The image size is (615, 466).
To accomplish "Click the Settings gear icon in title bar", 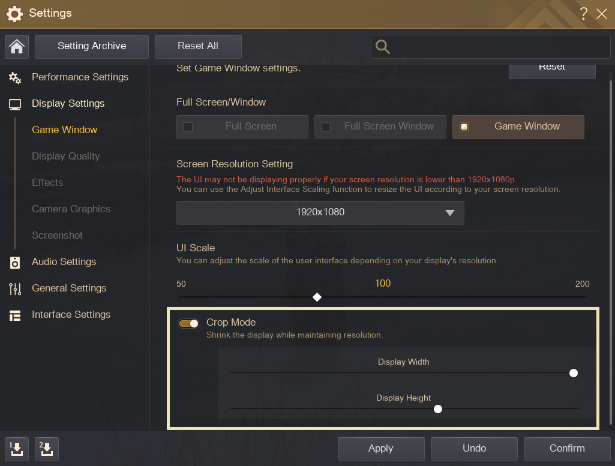I will 14,14.
